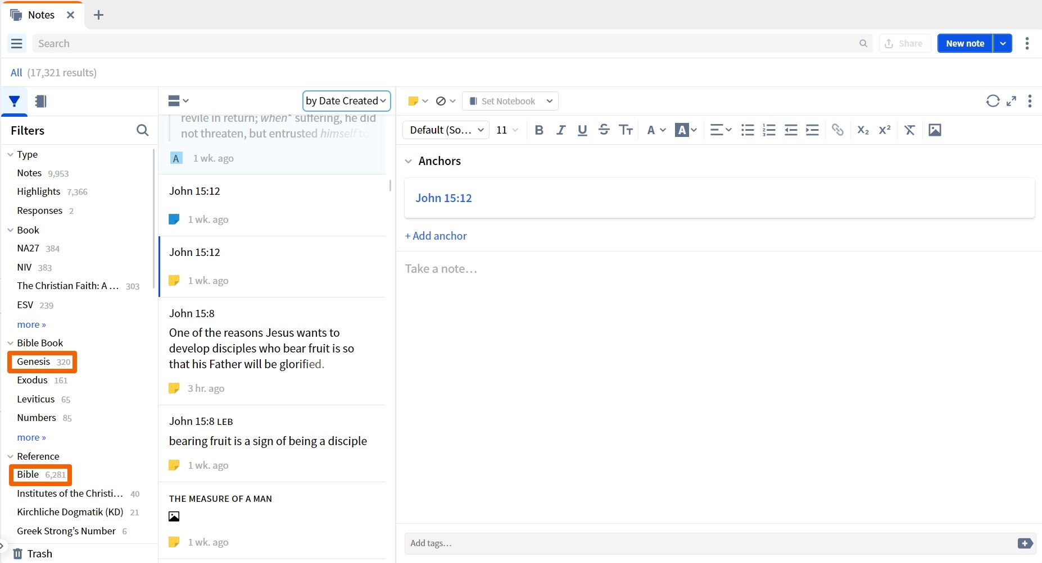Click Add anchor
This screenshot has width=1042, height=563.
click(436, 236)
